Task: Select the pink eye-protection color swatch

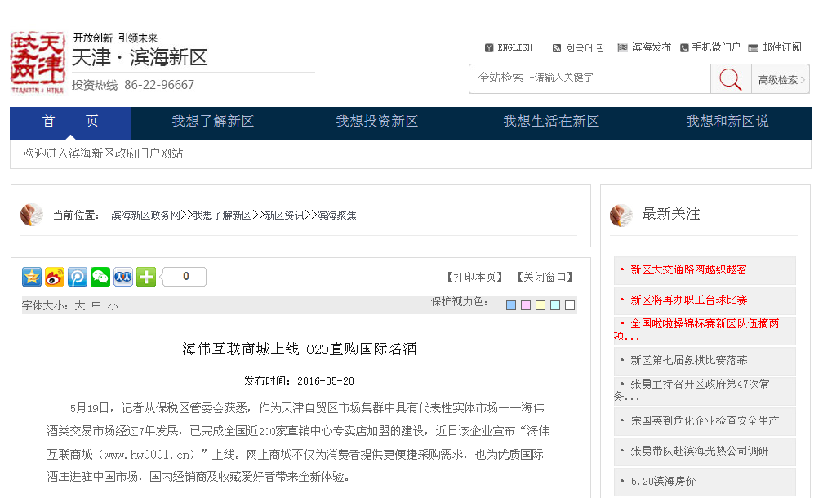Action: (525, 305)
